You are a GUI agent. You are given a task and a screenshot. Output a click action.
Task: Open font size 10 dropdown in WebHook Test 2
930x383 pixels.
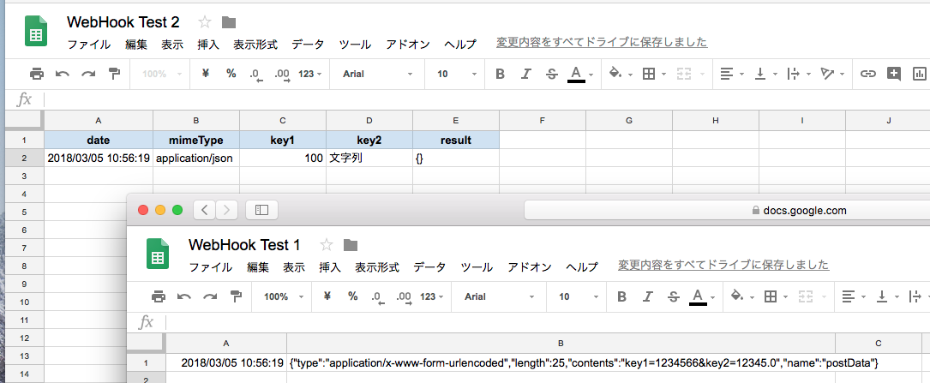coord(454,74)
